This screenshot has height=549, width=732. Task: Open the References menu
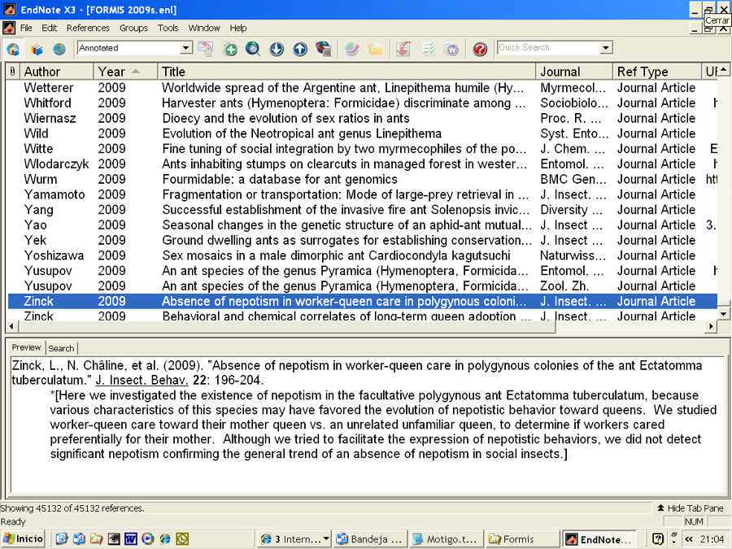pyautogui.click(x=88, y=28)
